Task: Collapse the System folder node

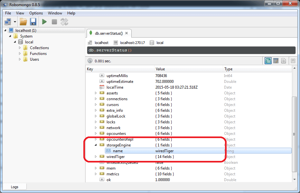Action: pyautogui.click(x=10, y=36)
